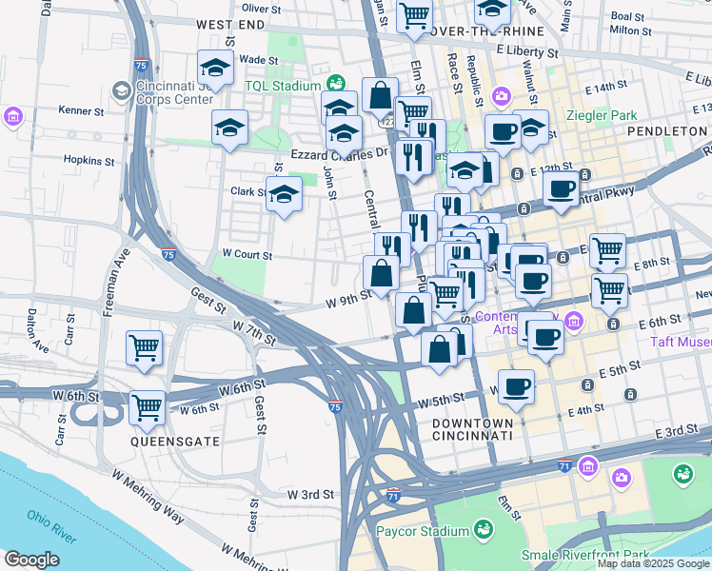Click the Map data ©2025 Google attribution

click(653, 564)
